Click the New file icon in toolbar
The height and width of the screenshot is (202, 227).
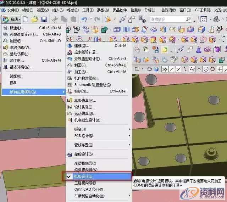[x=26, y=19]
